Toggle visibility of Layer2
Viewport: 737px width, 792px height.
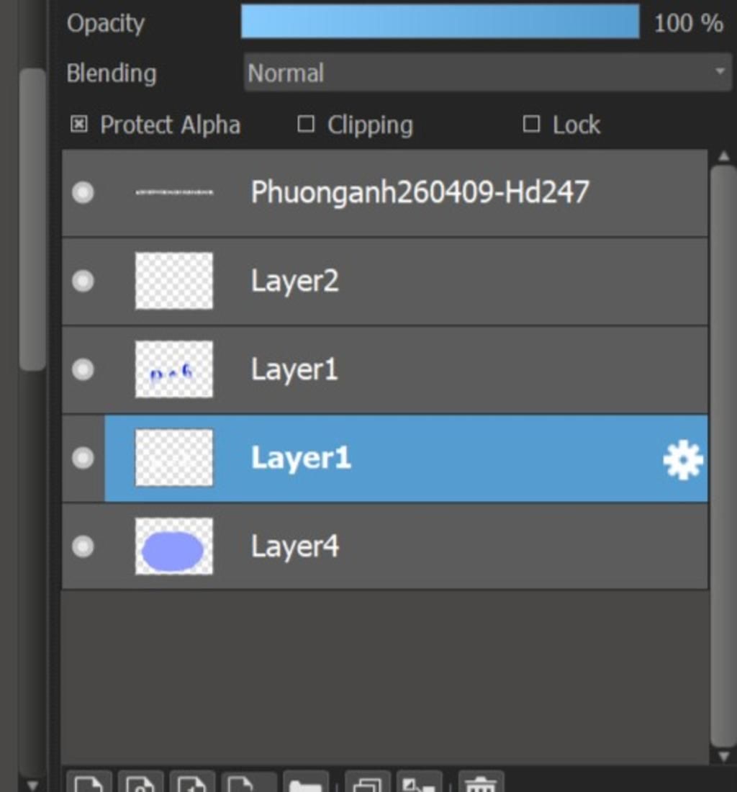tap(83, 281)
